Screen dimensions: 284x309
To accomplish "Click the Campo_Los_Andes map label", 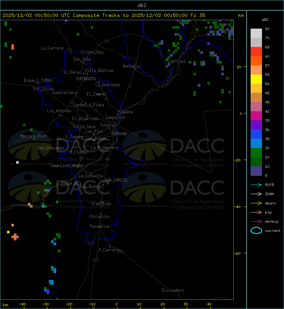I will pos(66,166).
